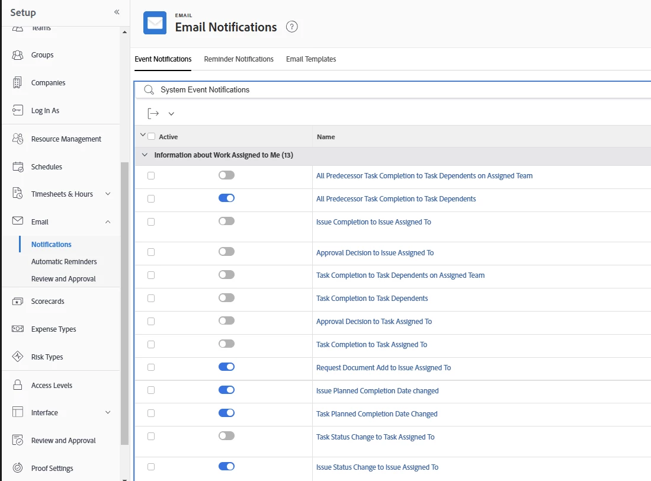Enable Task Completion to Task Assigned To switch

[x=226, y=344]
